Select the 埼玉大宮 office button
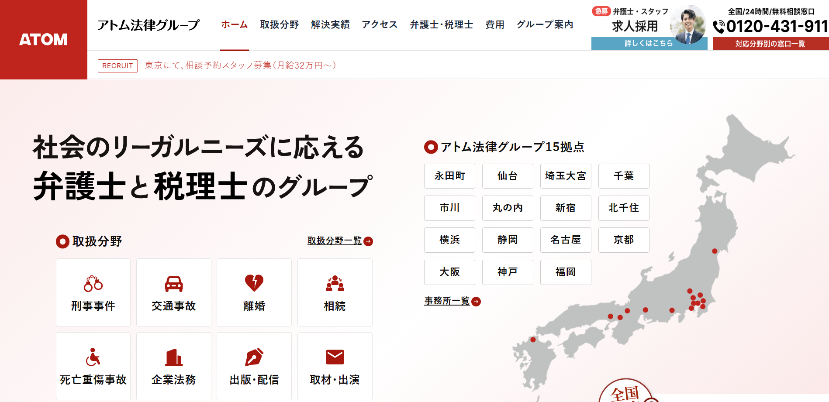829x402 pixels. tap(566, 176)
